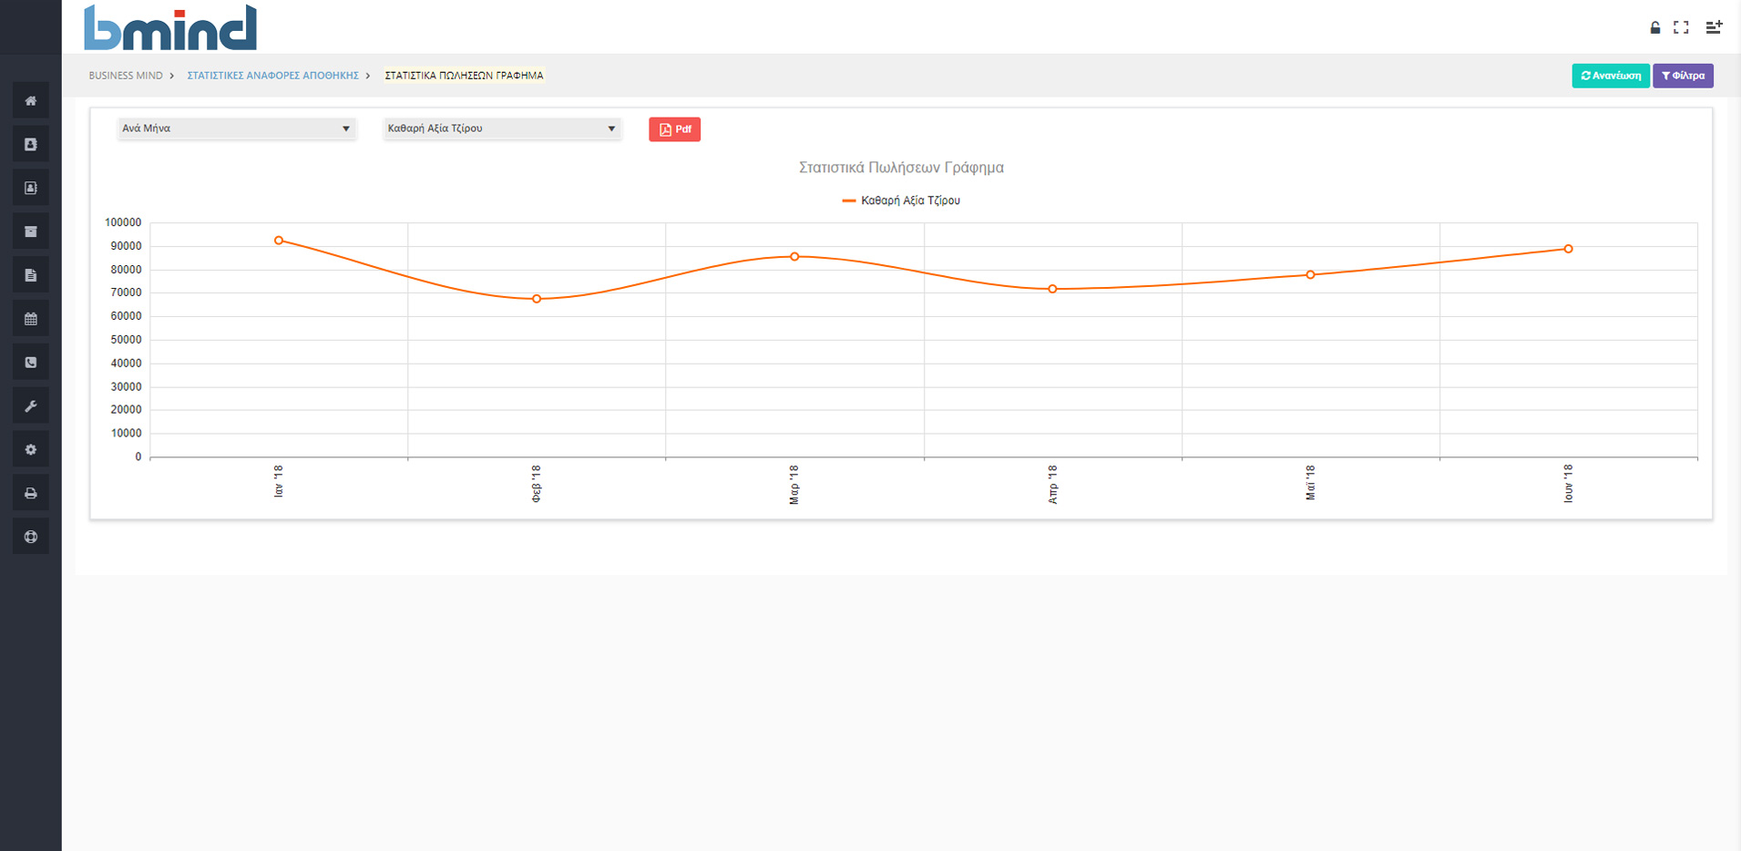Open the lifebuoy support sidebar icon

pos(30,537)
